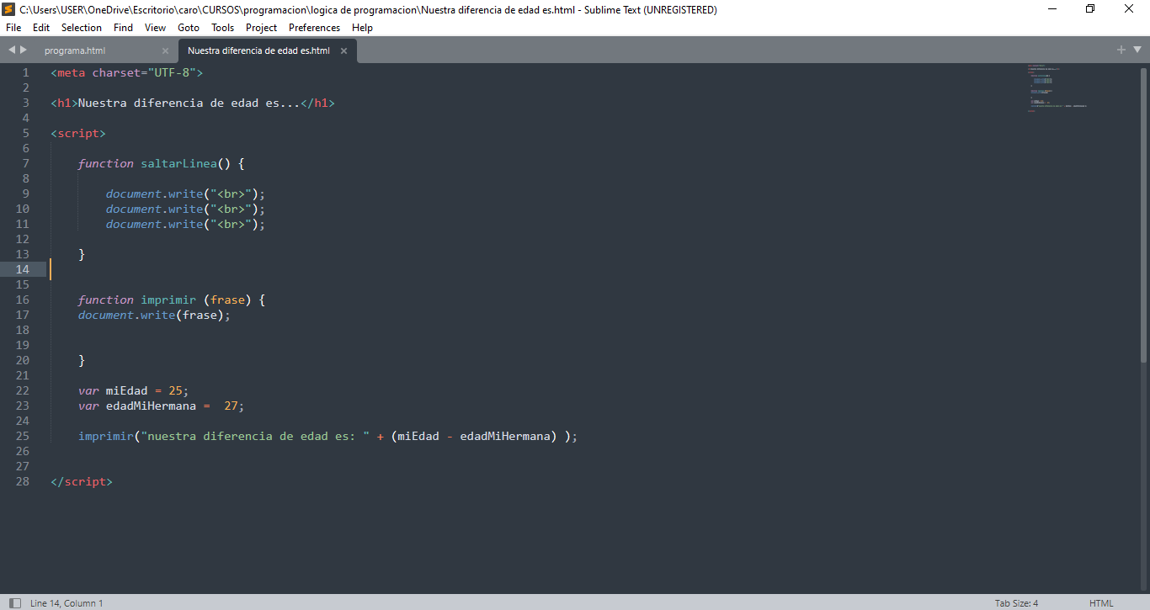Viewport: 1150px width, 610px height.
Task: Click line number 28 in the gutter
Action: click(x=22, y=481)
